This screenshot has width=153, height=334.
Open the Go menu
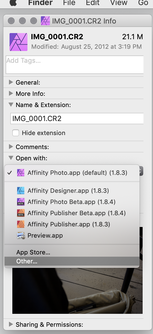143,3
